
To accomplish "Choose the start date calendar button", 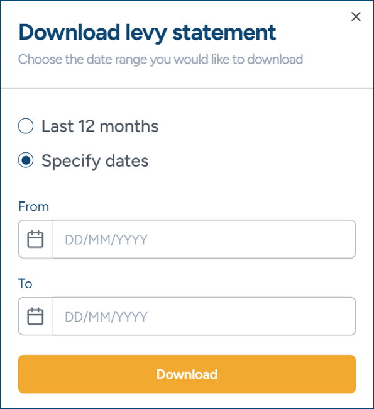I will 35,239.
